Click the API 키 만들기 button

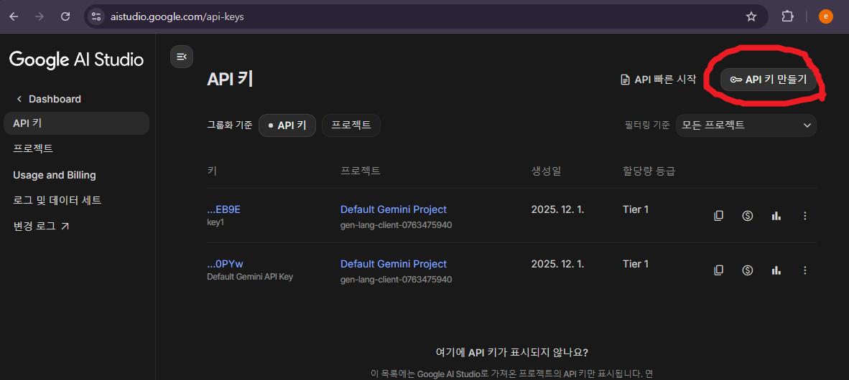768,80
